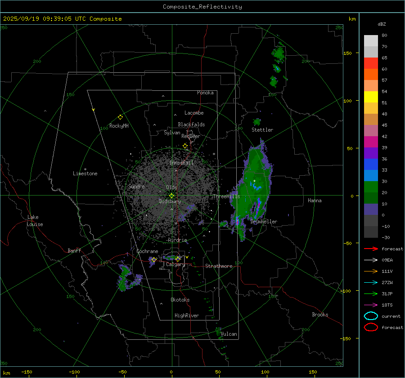Click the Lake Louise map label
The image size is (405, 378).
click(x=35, y=221)
